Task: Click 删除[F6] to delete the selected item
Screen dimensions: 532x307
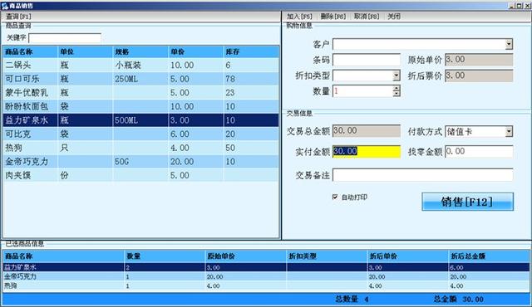Action: point(332,17)
